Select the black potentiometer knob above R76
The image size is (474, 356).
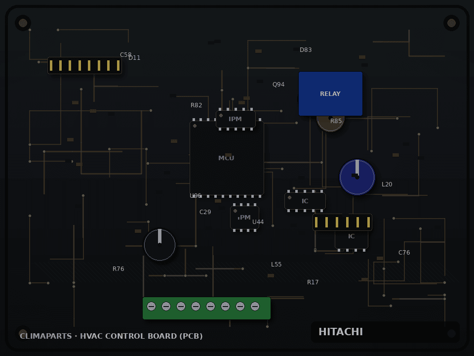(x=159, y=245)
